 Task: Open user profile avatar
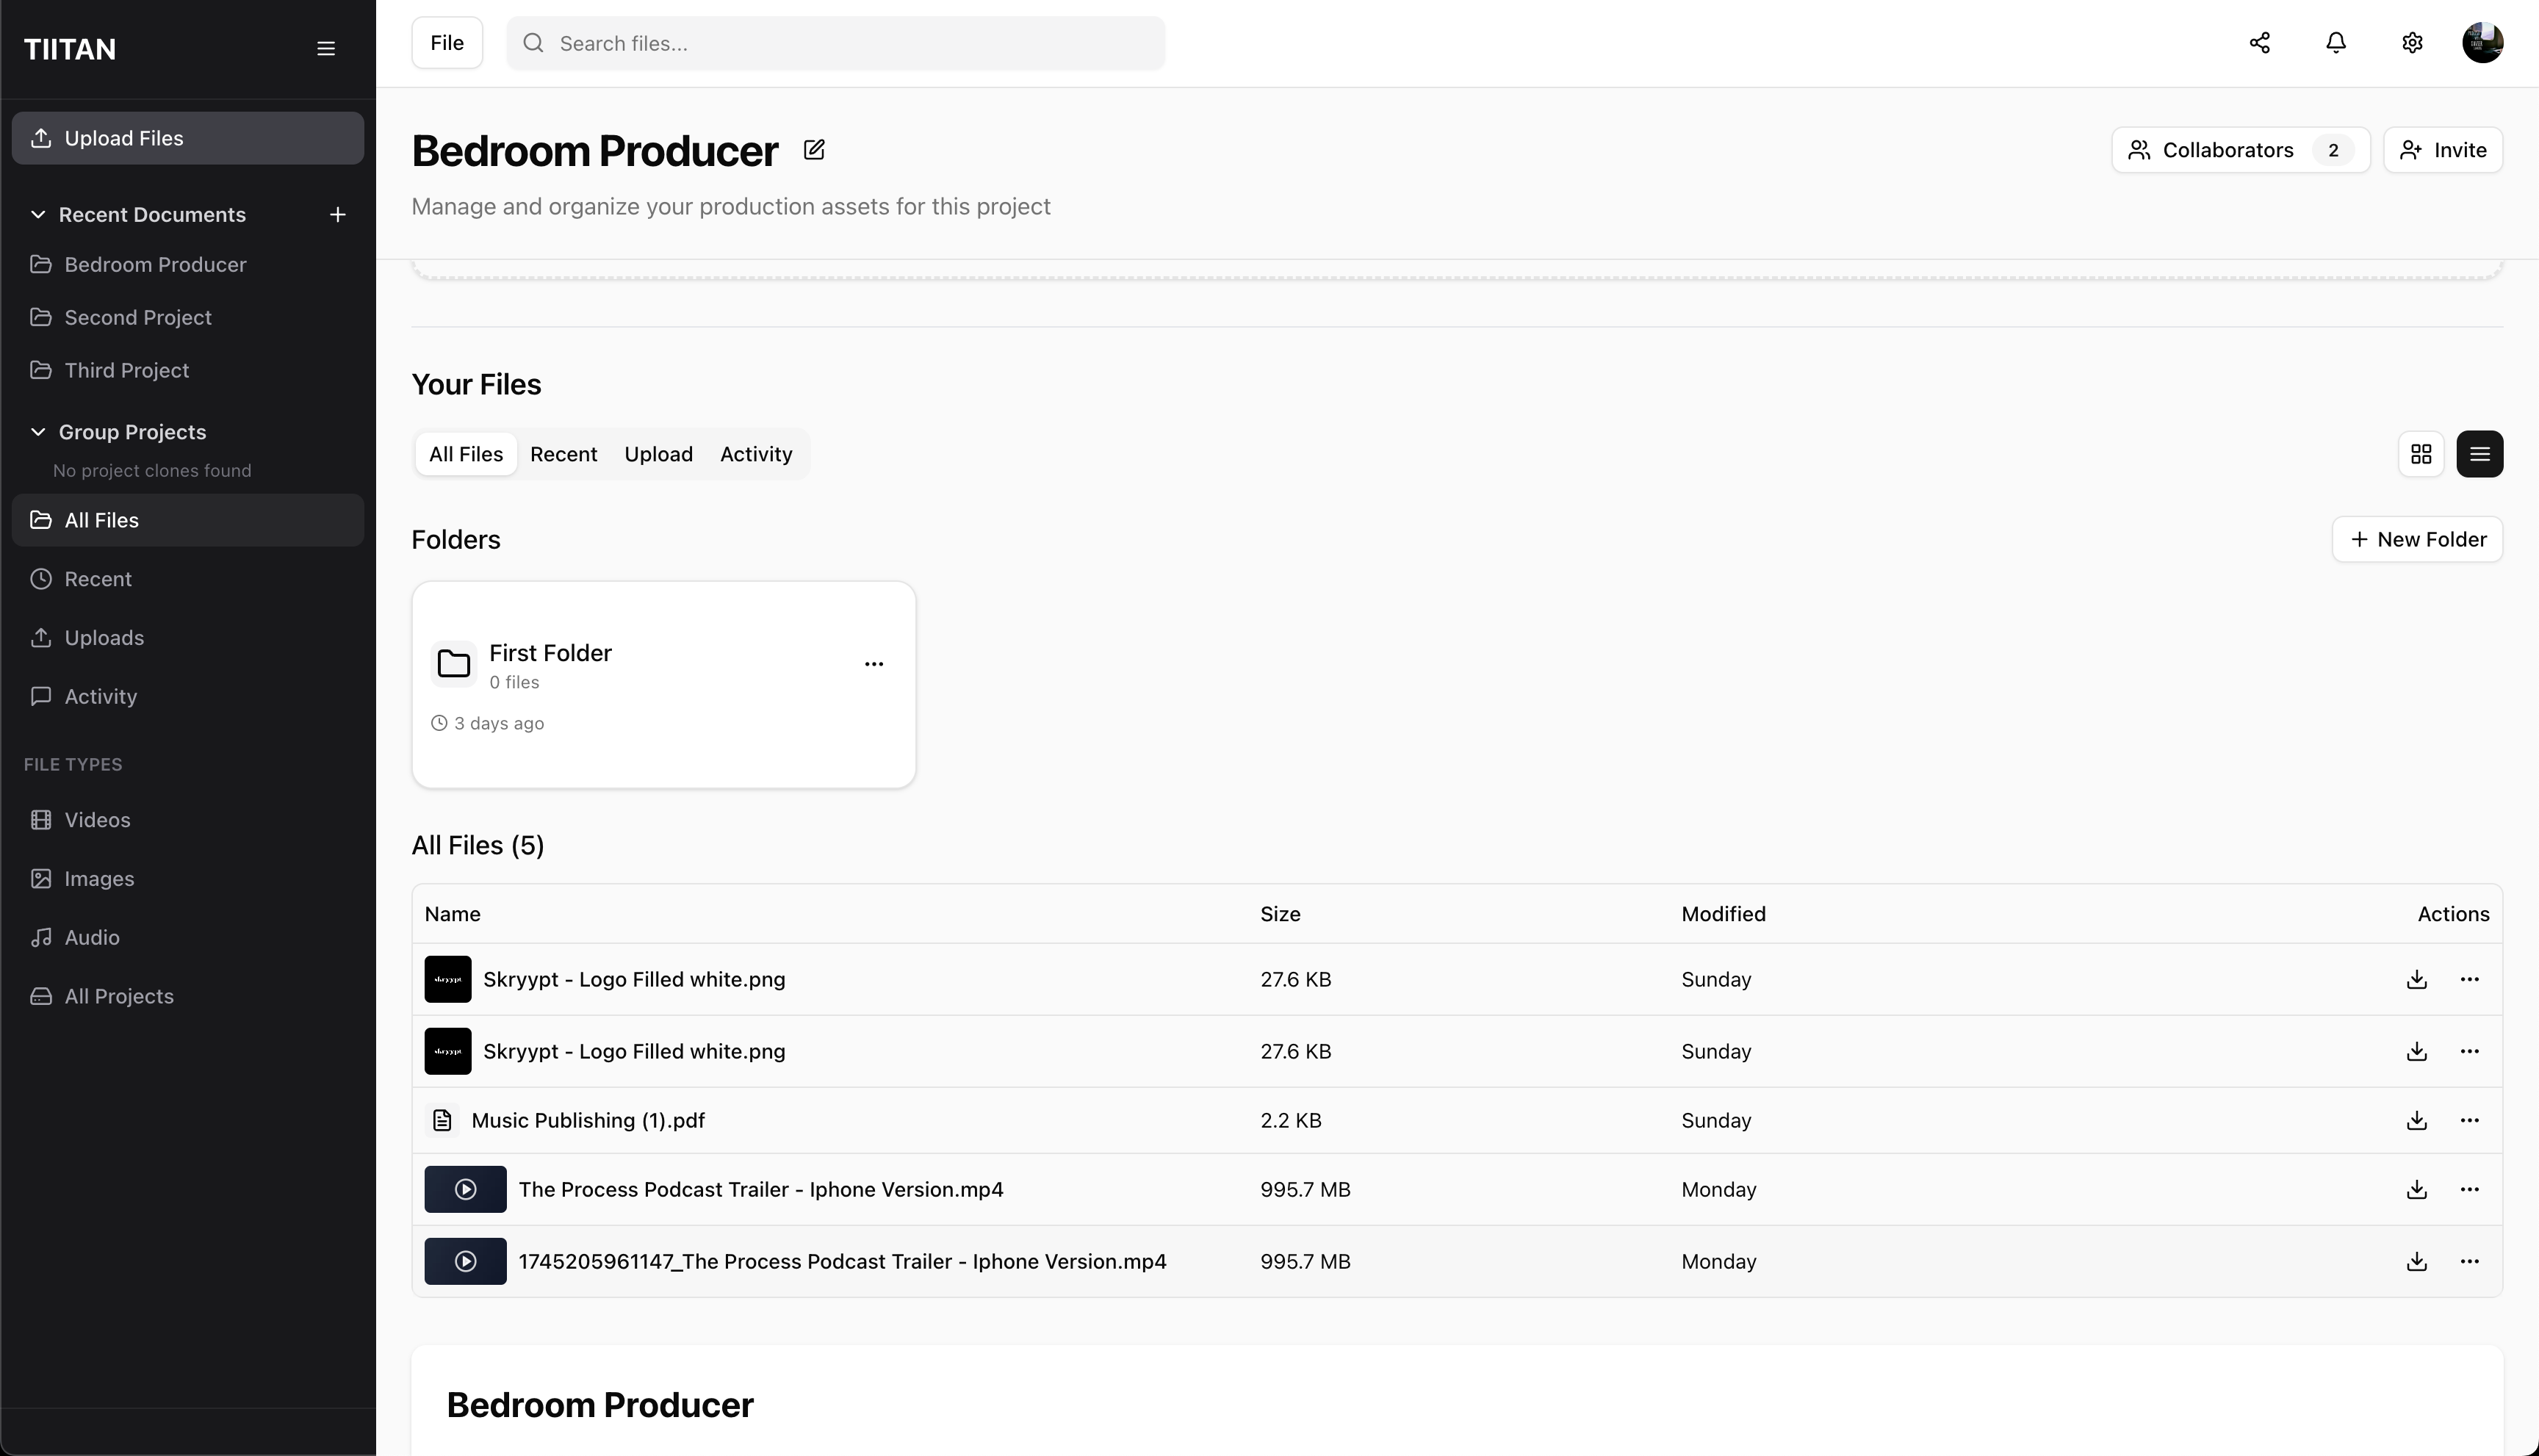click(x=2482, y=43)
